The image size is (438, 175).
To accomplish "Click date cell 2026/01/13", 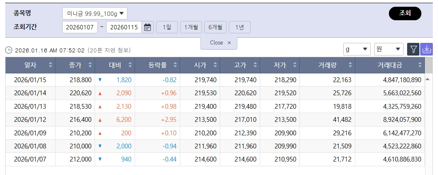I will point(30,106).
